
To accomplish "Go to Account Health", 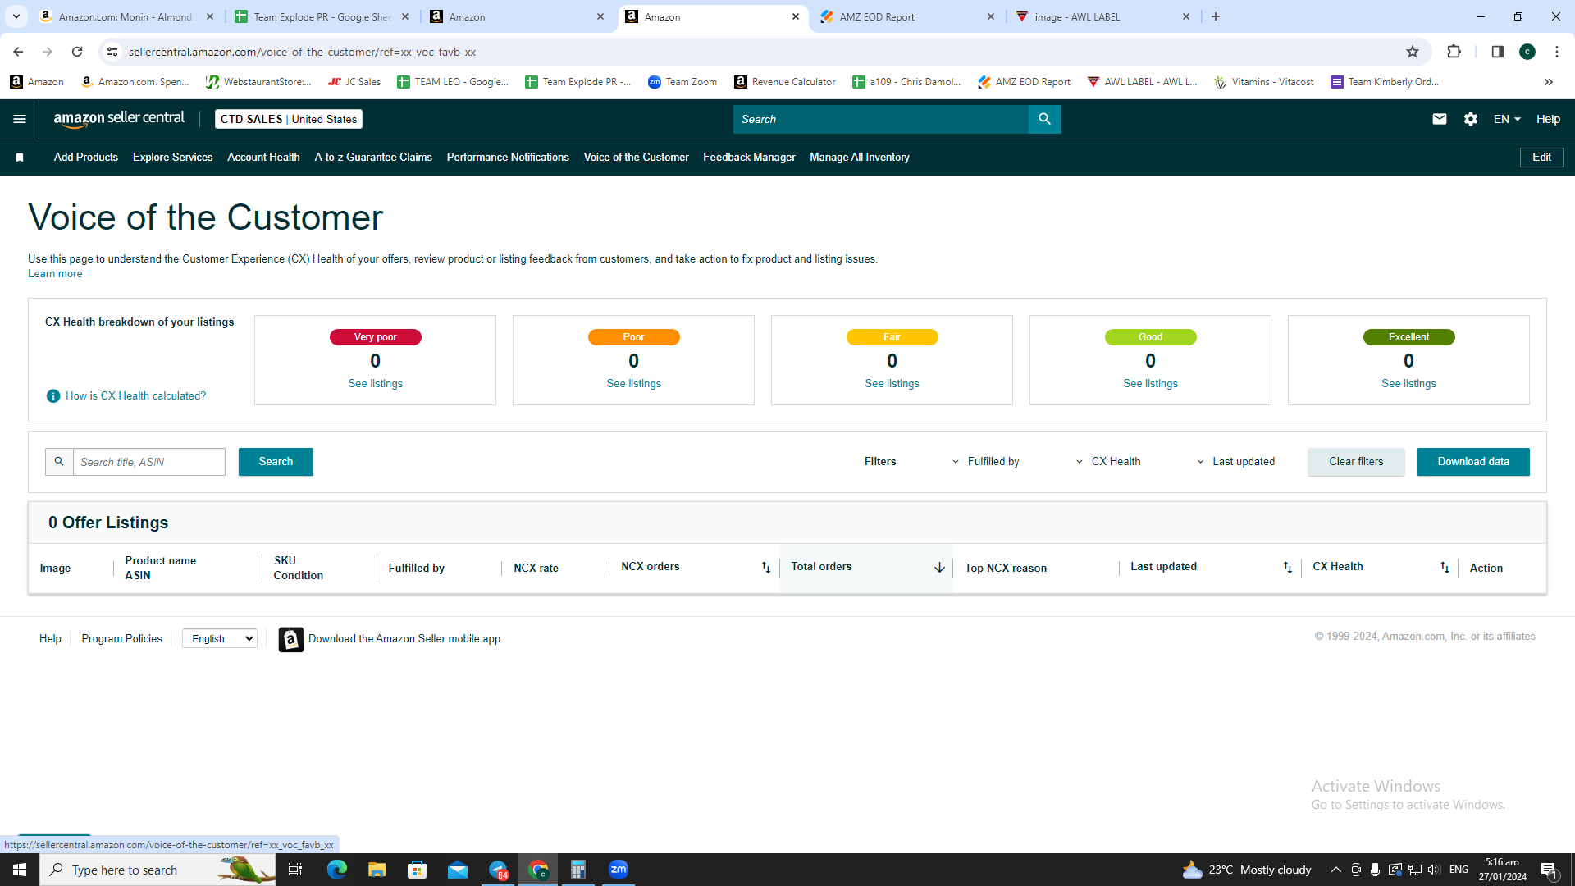I will pos(263,158).
